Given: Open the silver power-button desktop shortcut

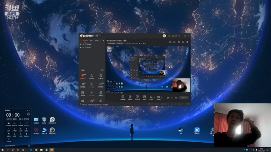Looking at the screenshot, I should tap(52, 120).
